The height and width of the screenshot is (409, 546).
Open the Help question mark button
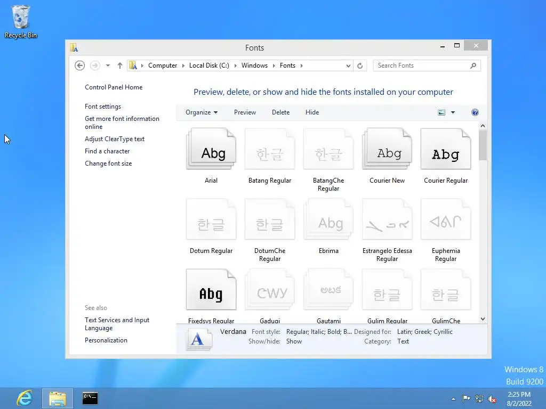[x=475, y=112]
